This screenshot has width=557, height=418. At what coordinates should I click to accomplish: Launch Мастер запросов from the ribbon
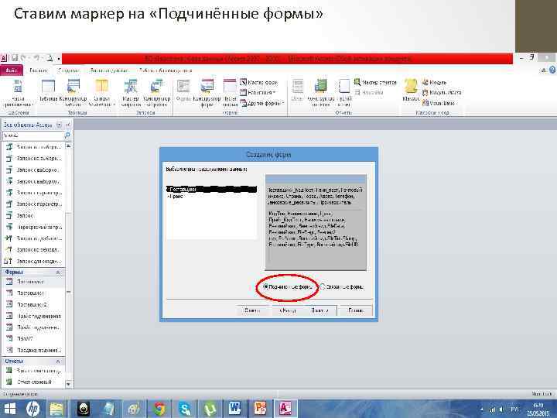click(x=131, y=91)
